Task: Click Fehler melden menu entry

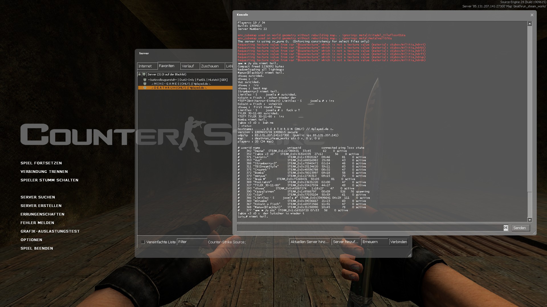Action: (x=37, y=223)
